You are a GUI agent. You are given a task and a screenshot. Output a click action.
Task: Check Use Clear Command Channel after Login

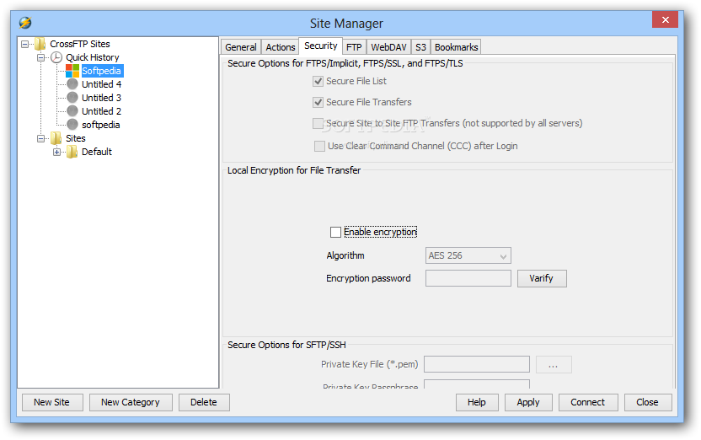pyautogui.click(x=319, y=146)
